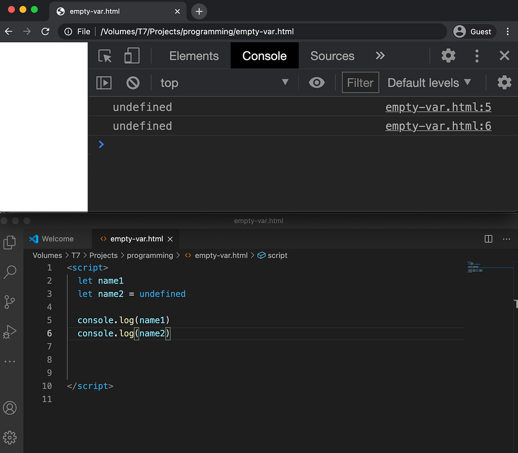Open a new browser tab
The height and width of the screenshot is (453, 518).
(199, 12)
